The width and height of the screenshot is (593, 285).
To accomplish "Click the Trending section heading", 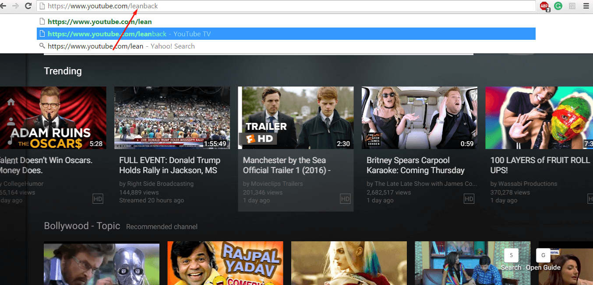I will [63, 71].
